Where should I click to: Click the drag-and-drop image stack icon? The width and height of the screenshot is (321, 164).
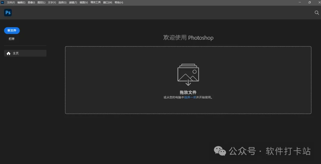pos(188,75)
